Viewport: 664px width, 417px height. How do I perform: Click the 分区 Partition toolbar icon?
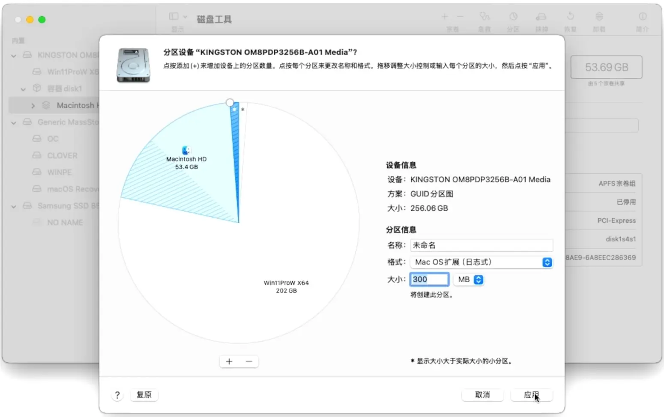513,16
